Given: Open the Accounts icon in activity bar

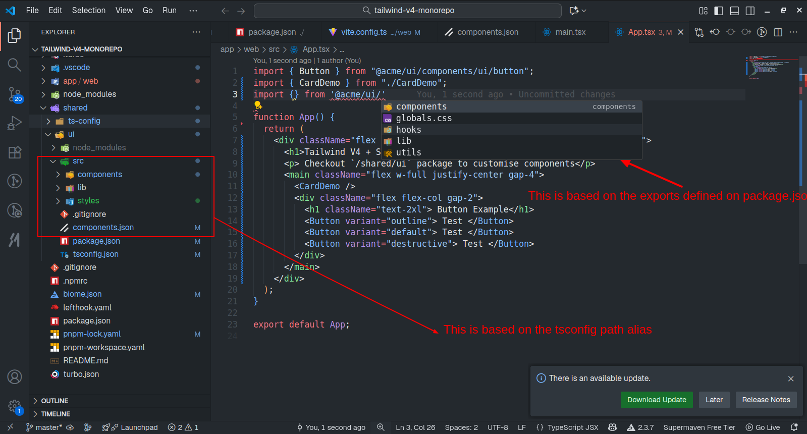Looking at the screenshot, I should tap(14, 376).
